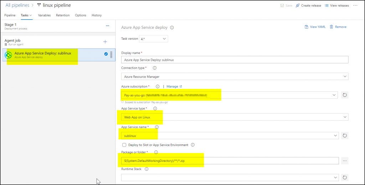Click Remove link text

point(340,27)
